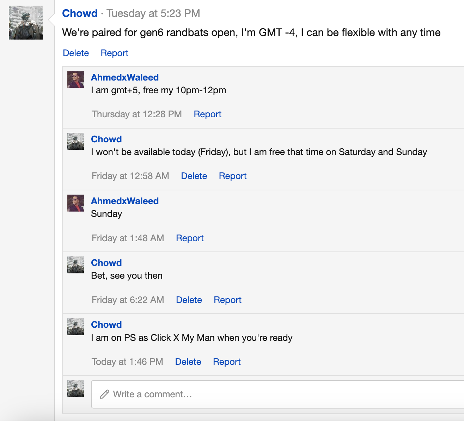Report the 'Click X My Man' comment
Viewport: 464px width, 421px height.
[227, 362]
